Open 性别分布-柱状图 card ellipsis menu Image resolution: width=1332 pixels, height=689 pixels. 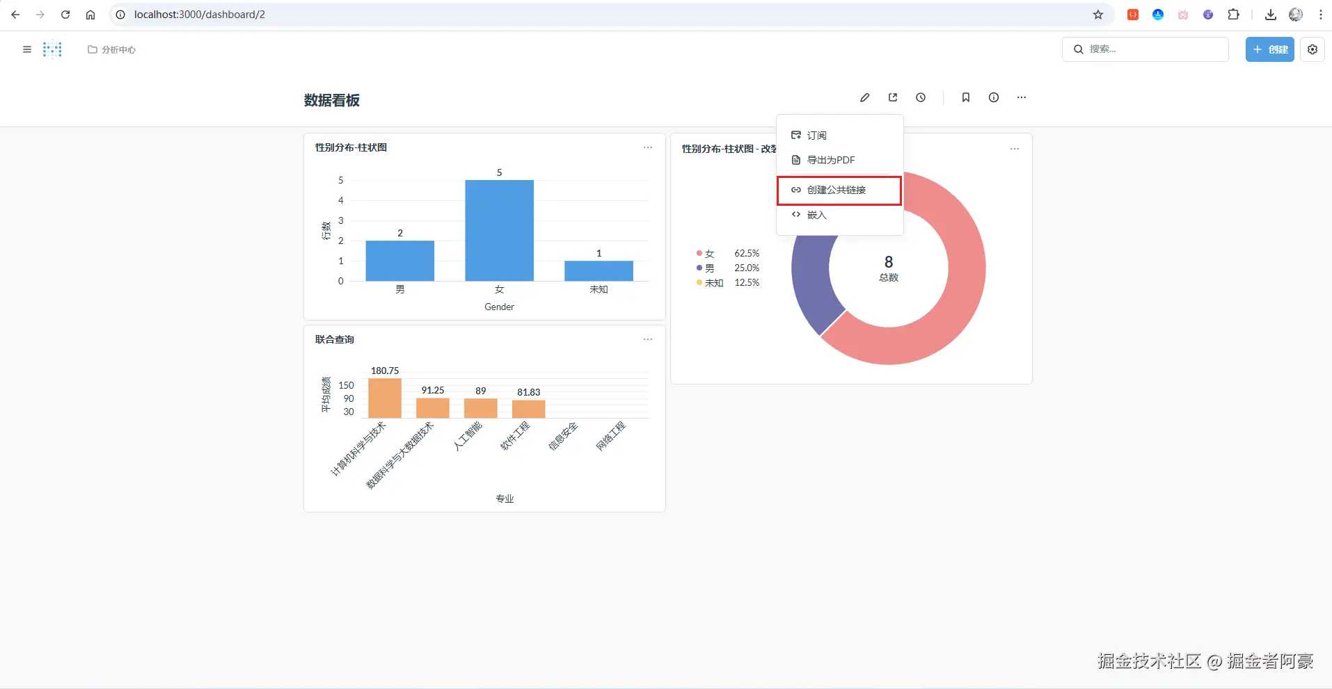pos(648,147)
